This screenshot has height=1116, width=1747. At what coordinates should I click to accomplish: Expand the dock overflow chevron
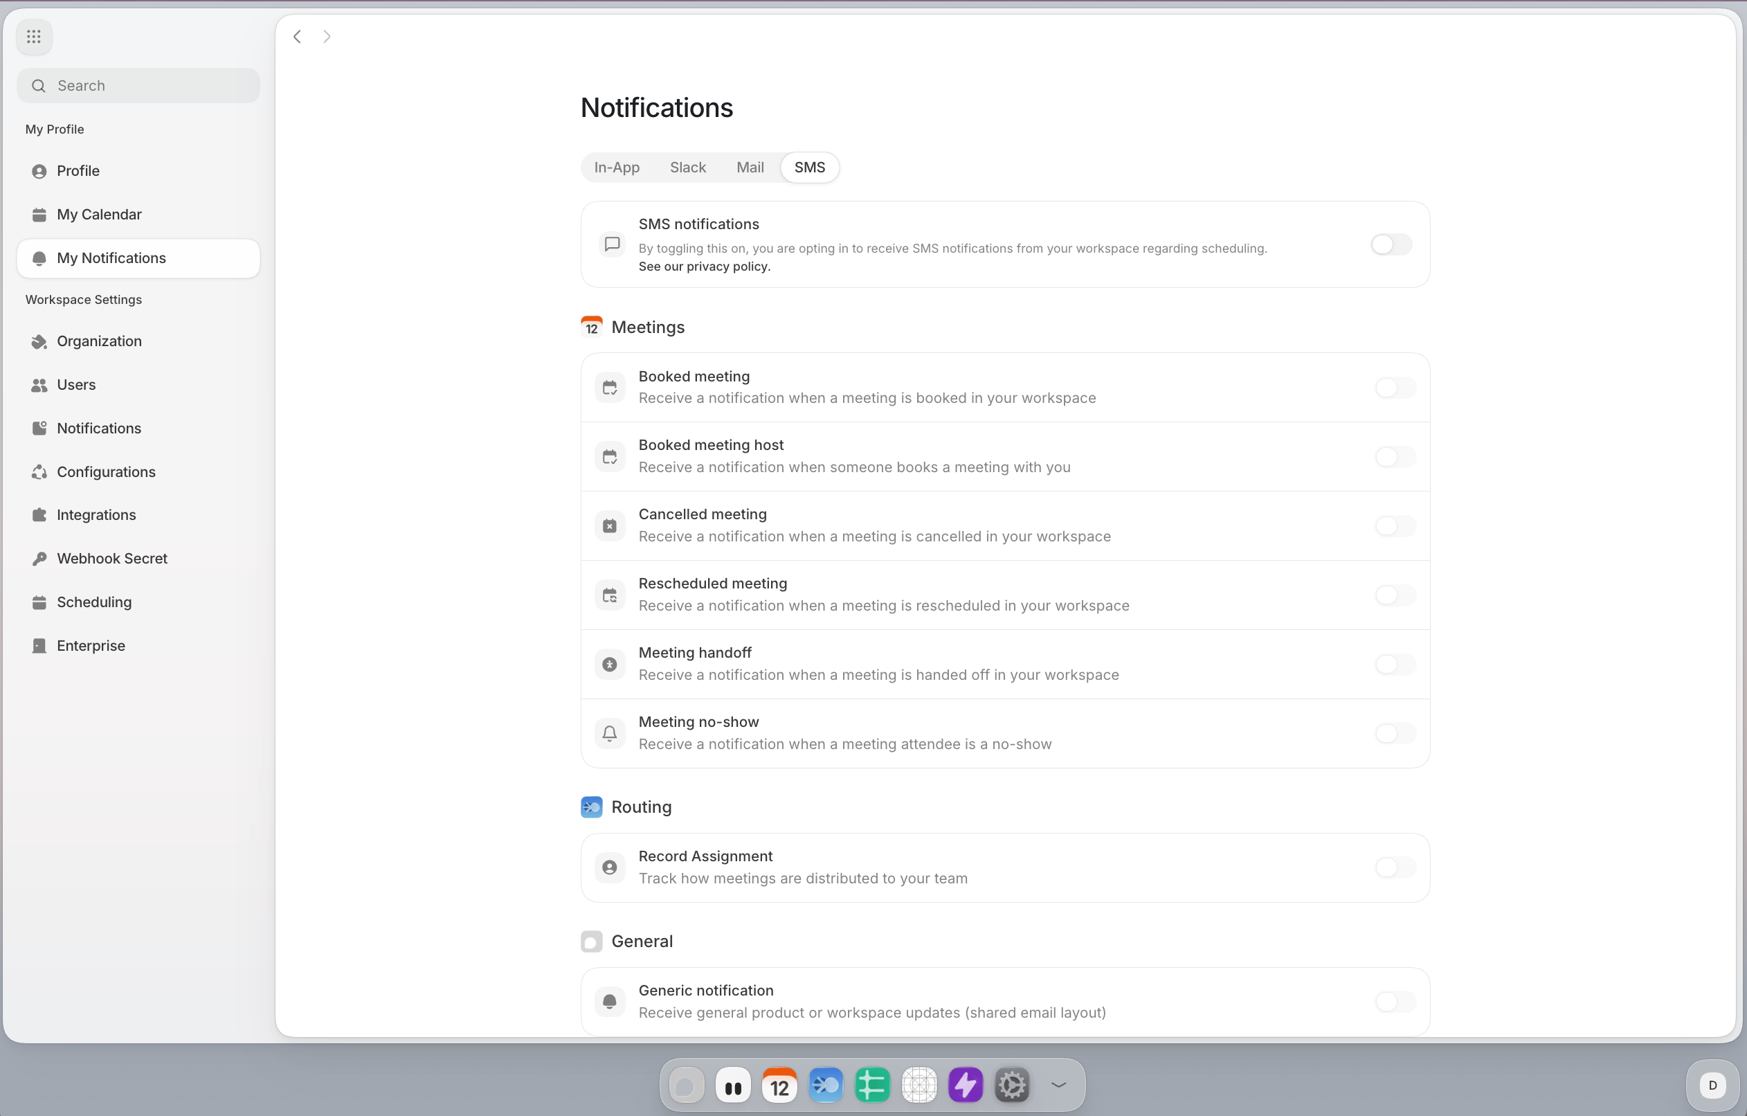click(1058, 1086)
